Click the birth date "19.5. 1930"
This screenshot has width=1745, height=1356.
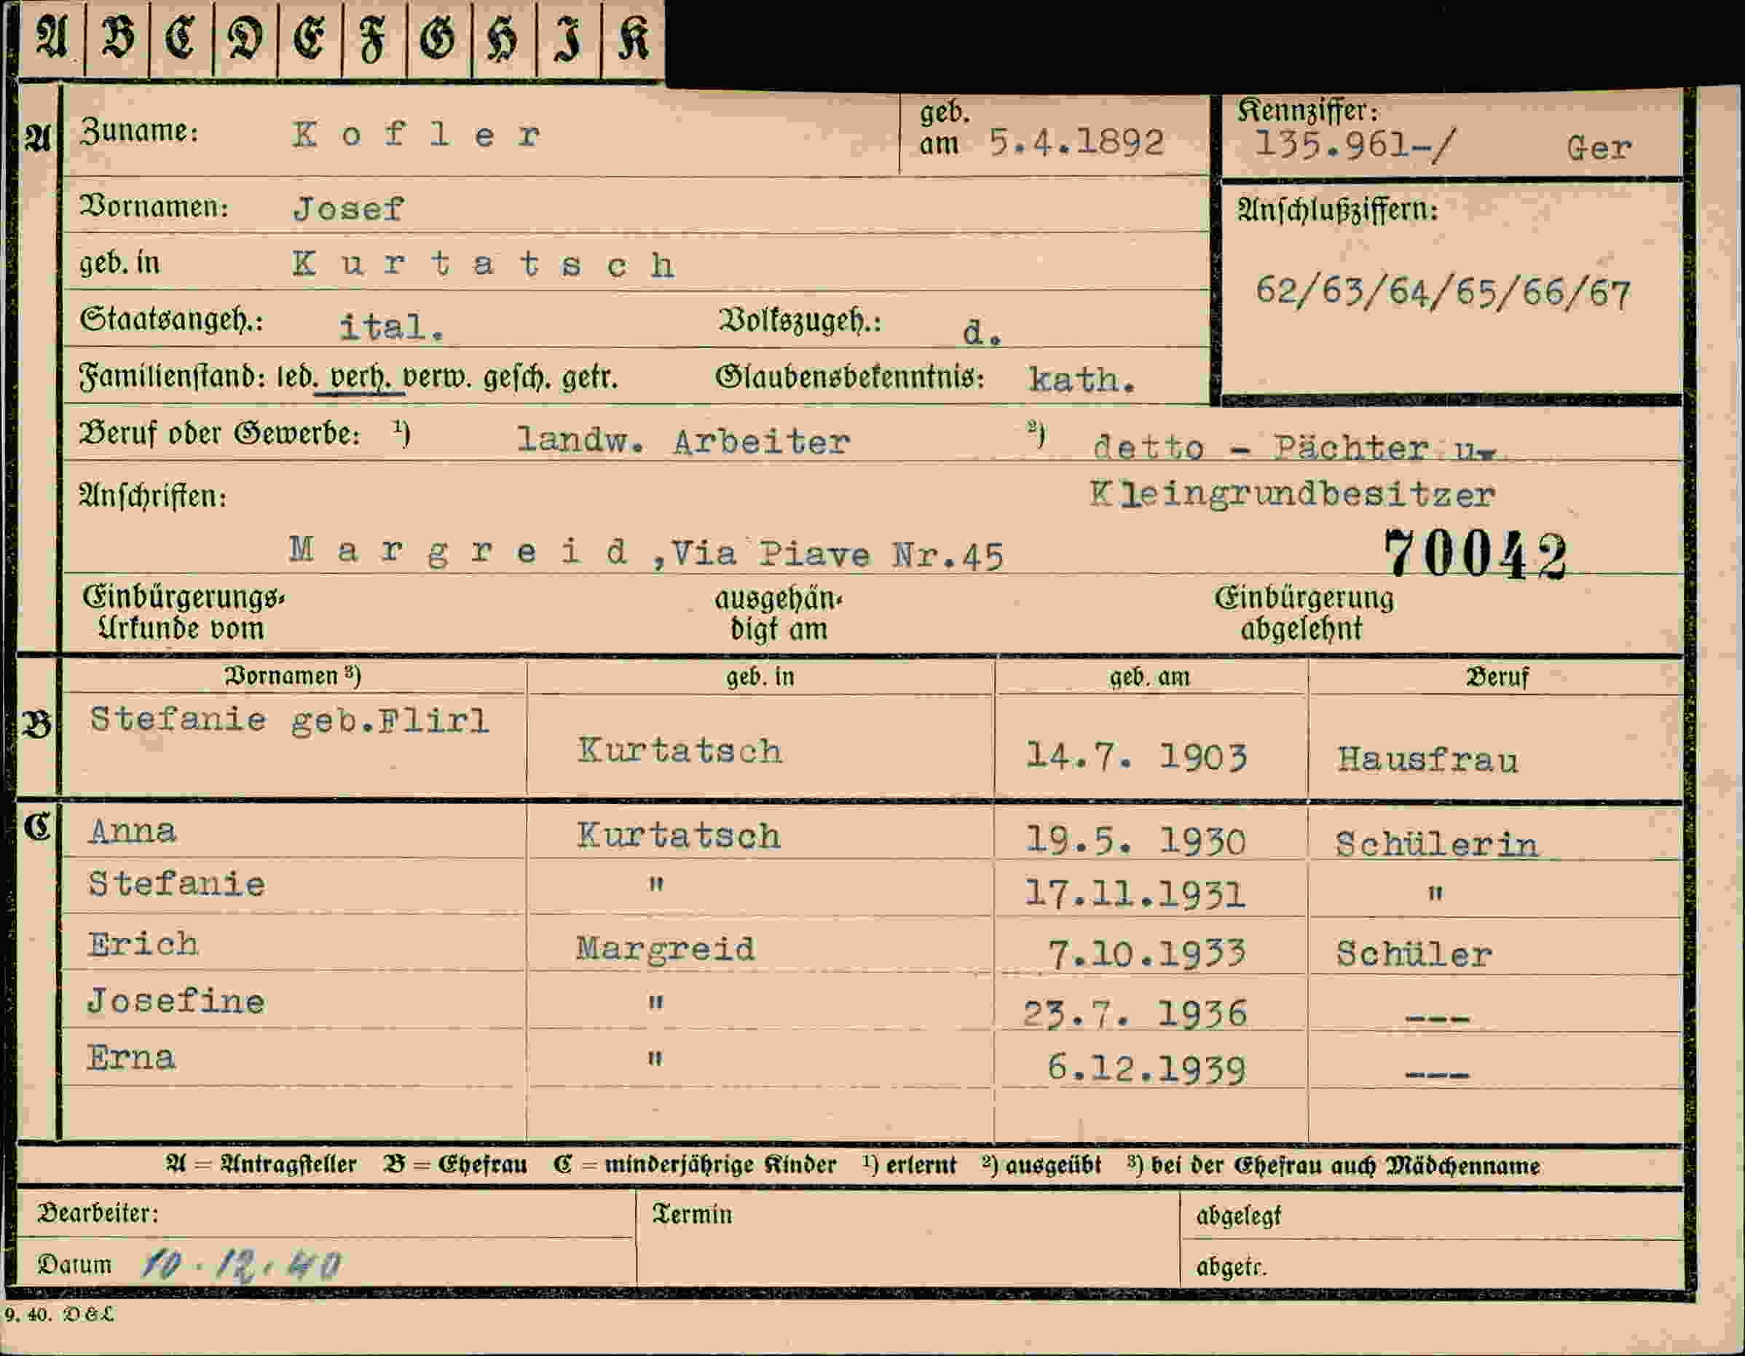click(x=1135, y=841)
